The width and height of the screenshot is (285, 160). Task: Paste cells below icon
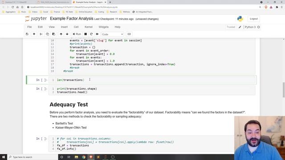coord(53,34)
